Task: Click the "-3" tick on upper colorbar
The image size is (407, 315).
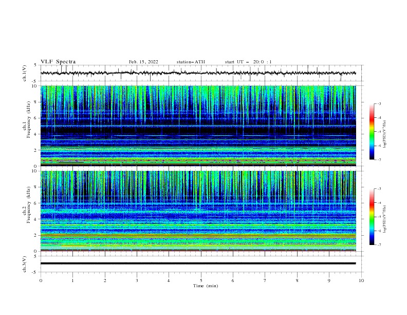Action: click(379, 103)
